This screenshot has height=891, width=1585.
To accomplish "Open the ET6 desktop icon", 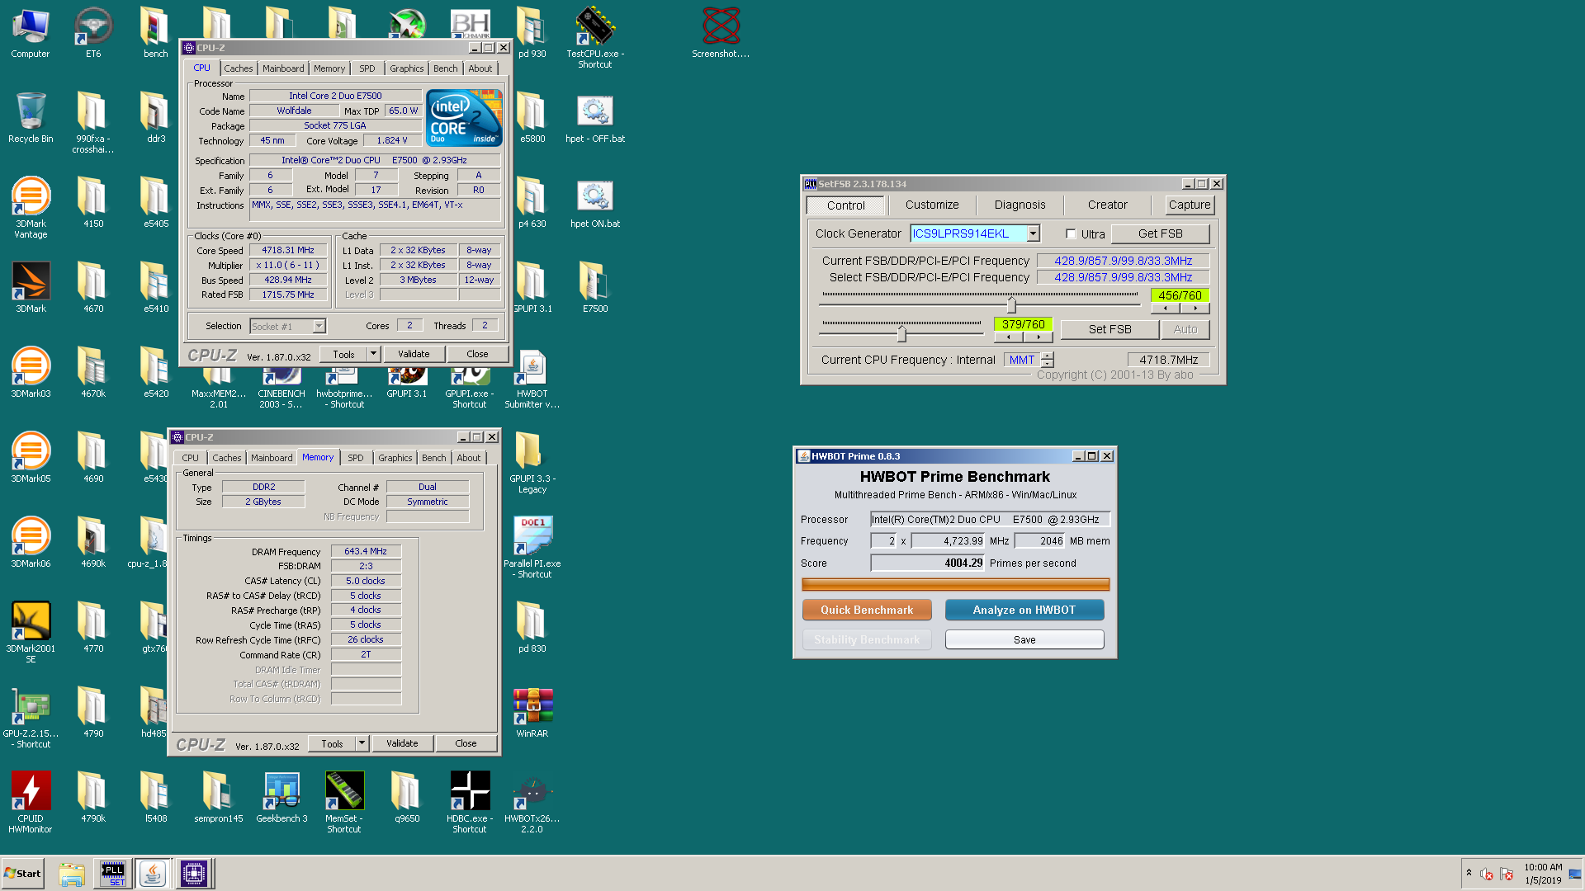I will pyautogui.click(x=93, y=33).
